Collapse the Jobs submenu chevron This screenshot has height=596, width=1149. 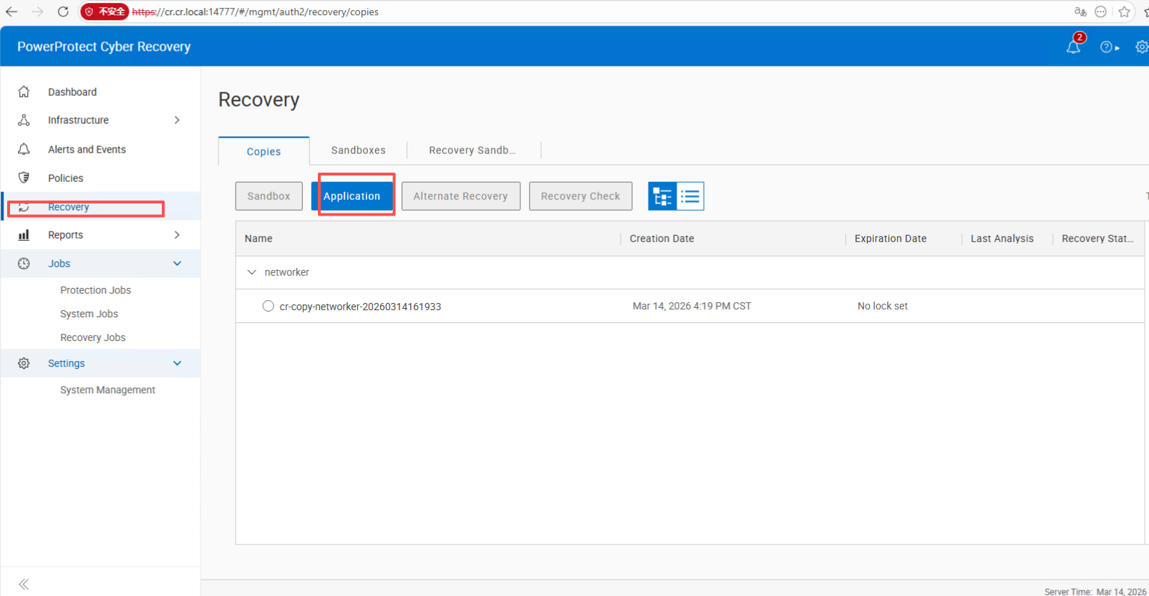point(177,264)
